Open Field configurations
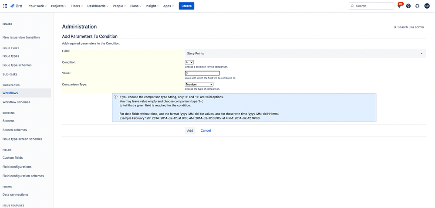Viewport: 435px width, 208px height. pyautogui.click(x=17, y=167)
